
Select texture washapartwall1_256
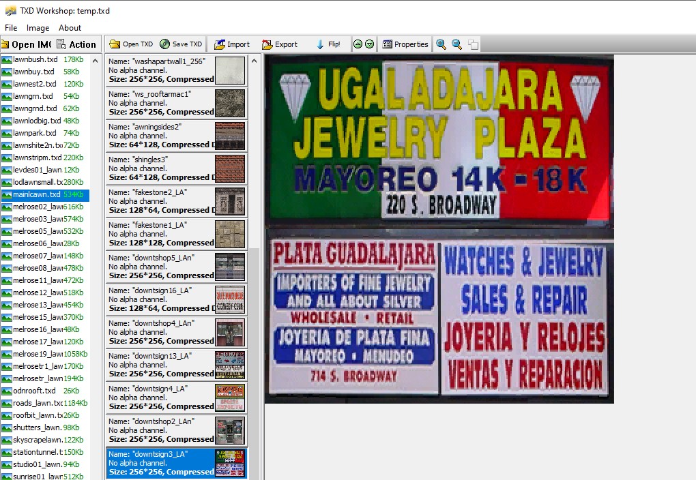point(176,70)
